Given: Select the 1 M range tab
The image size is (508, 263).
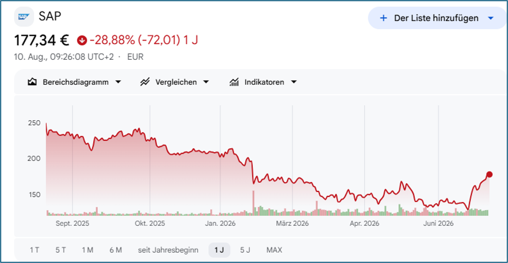Looking at the screenshot, I should tap(88, 250).
